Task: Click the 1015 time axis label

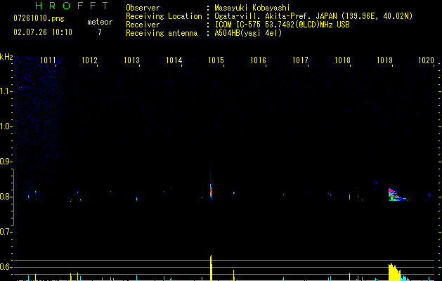Action: click(x=216, y=60)
